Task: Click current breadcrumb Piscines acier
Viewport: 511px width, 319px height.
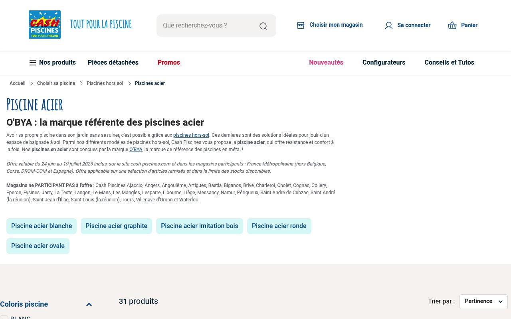Action: [150, 83]
